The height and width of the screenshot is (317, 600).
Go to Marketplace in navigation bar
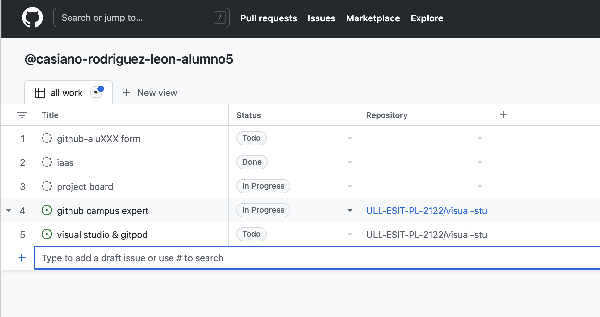coord(373,18)
